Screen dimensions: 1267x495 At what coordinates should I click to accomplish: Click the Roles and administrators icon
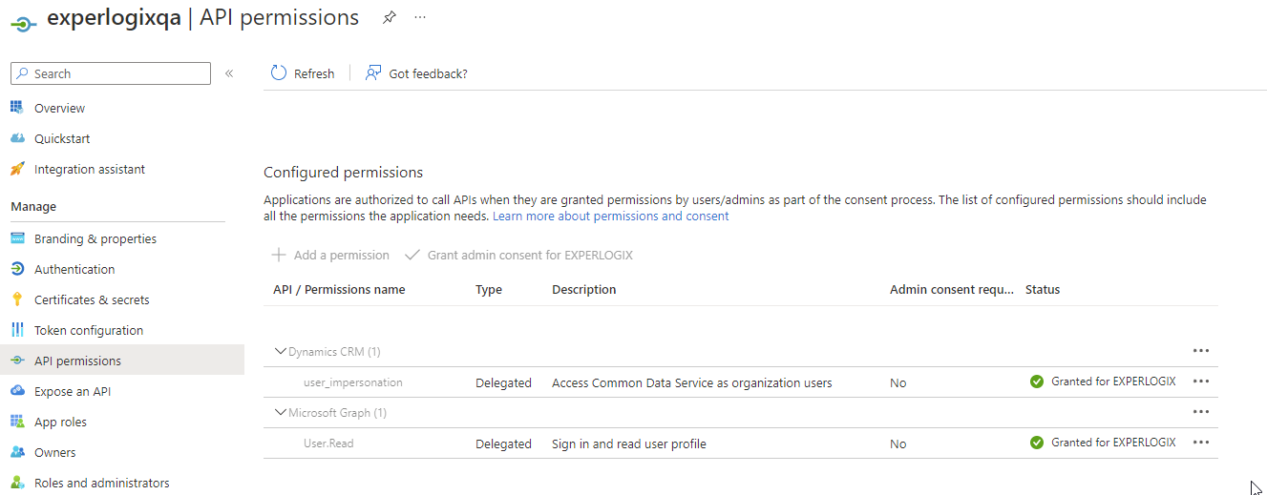click(x=17, y=483)
